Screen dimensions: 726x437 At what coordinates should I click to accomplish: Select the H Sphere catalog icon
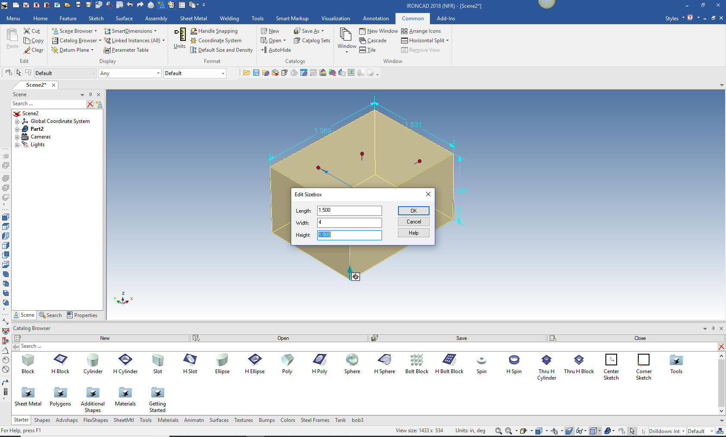(x=385, y=360)
